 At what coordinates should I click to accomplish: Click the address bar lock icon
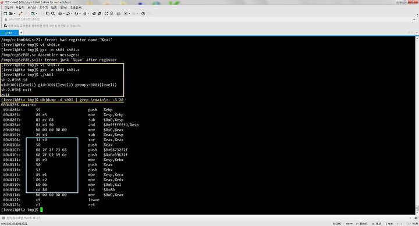click(x=6, y=19)
